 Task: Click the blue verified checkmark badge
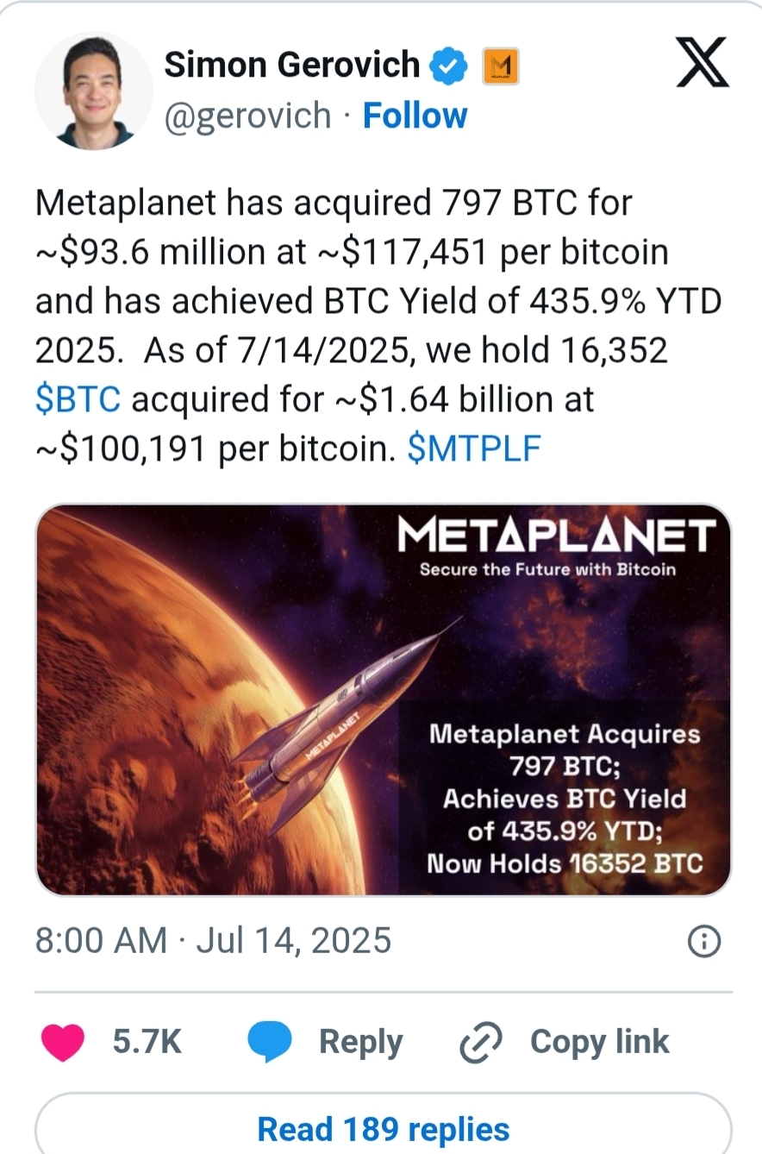tap(451, 65)
